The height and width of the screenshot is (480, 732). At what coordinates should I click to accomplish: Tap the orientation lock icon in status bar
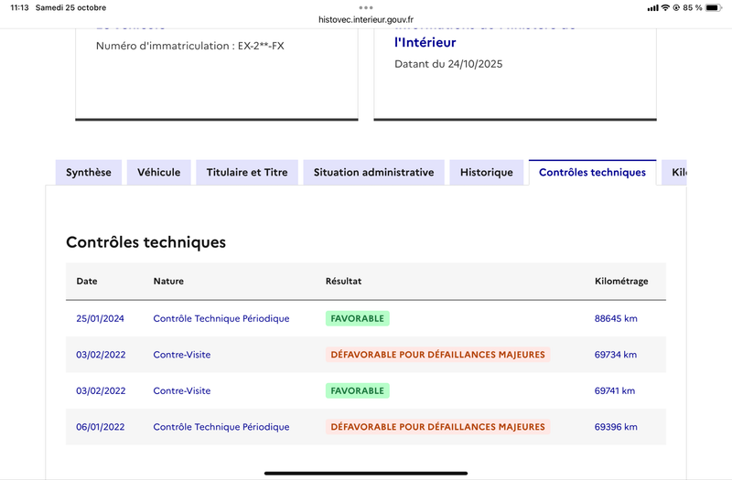(x=676, y=7)
